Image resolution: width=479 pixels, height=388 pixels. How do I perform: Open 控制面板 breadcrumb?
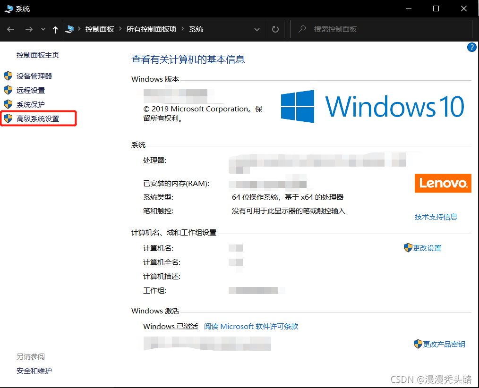(100, 29)
